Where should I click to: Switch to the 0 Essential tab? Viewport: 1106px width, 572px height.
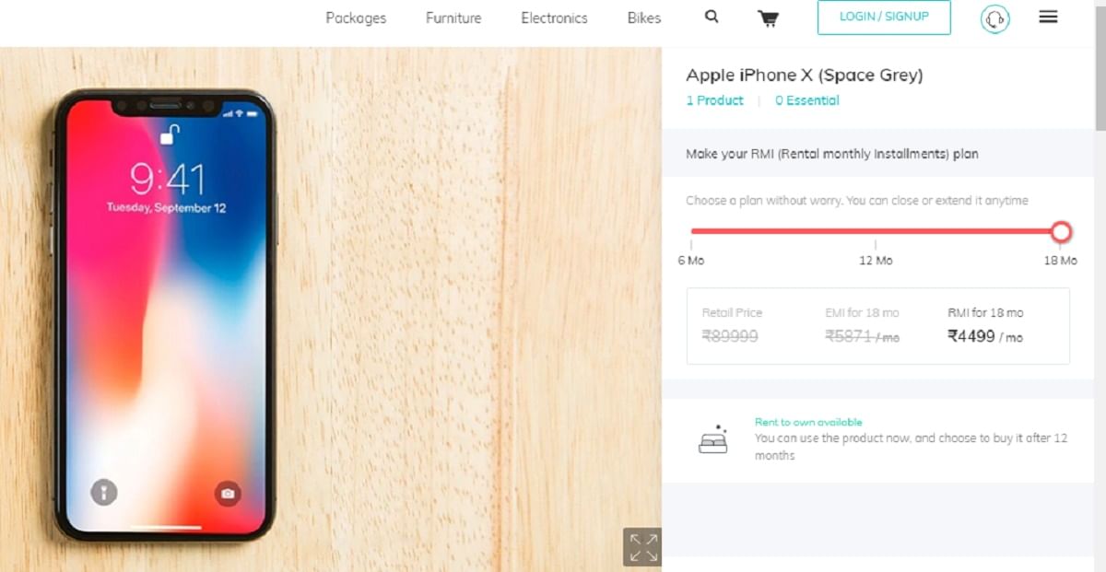coord(806,100)
